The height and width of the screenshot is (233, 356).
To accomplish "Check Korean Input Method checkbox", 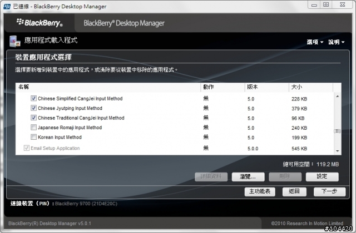I will [x=33, y=137].
